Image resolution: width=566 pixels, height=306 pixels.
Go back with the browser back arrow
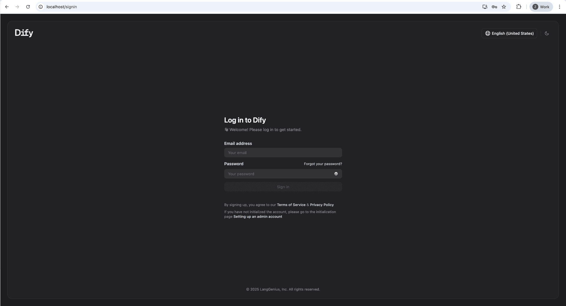(7, 7)
